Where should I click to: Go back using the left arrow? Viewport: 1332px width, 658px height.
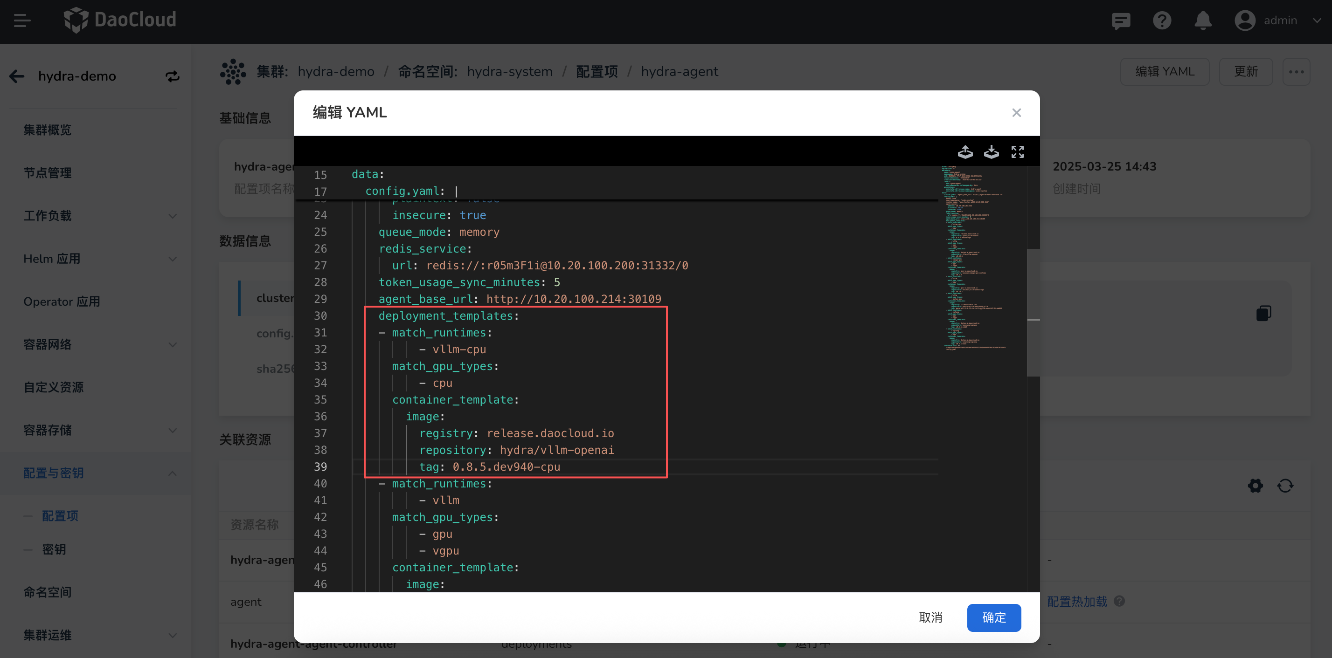tap(17, 76)
